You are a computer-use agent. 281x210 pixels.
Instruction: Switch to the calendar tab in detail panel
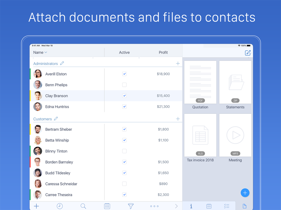(x=209, y=206)
